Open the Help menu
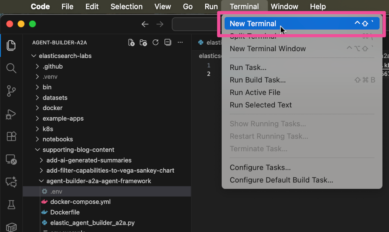 [318, 7]
